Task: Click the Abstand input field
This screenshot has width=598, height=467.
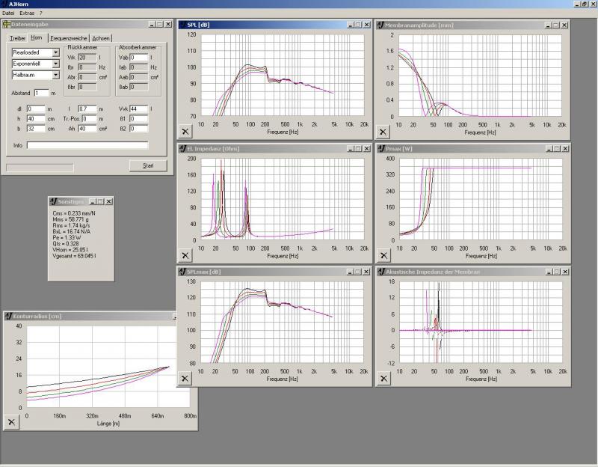Action: (41, 93)
